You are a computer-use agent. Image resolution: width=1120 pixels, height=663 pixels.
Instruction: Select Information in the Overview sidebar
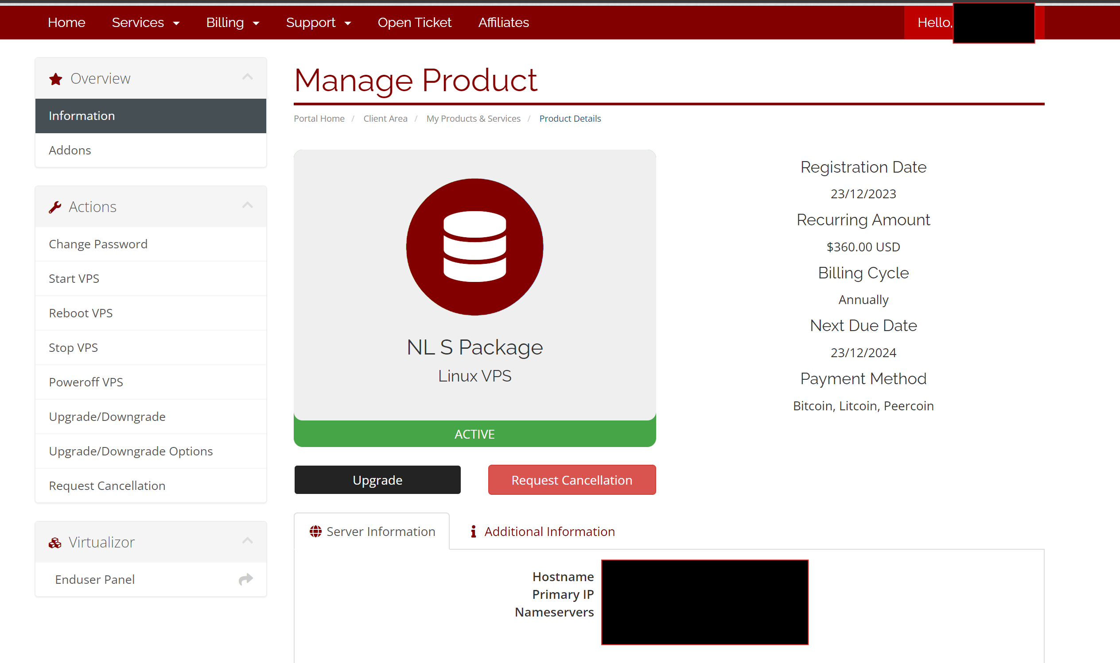point(151,116)
